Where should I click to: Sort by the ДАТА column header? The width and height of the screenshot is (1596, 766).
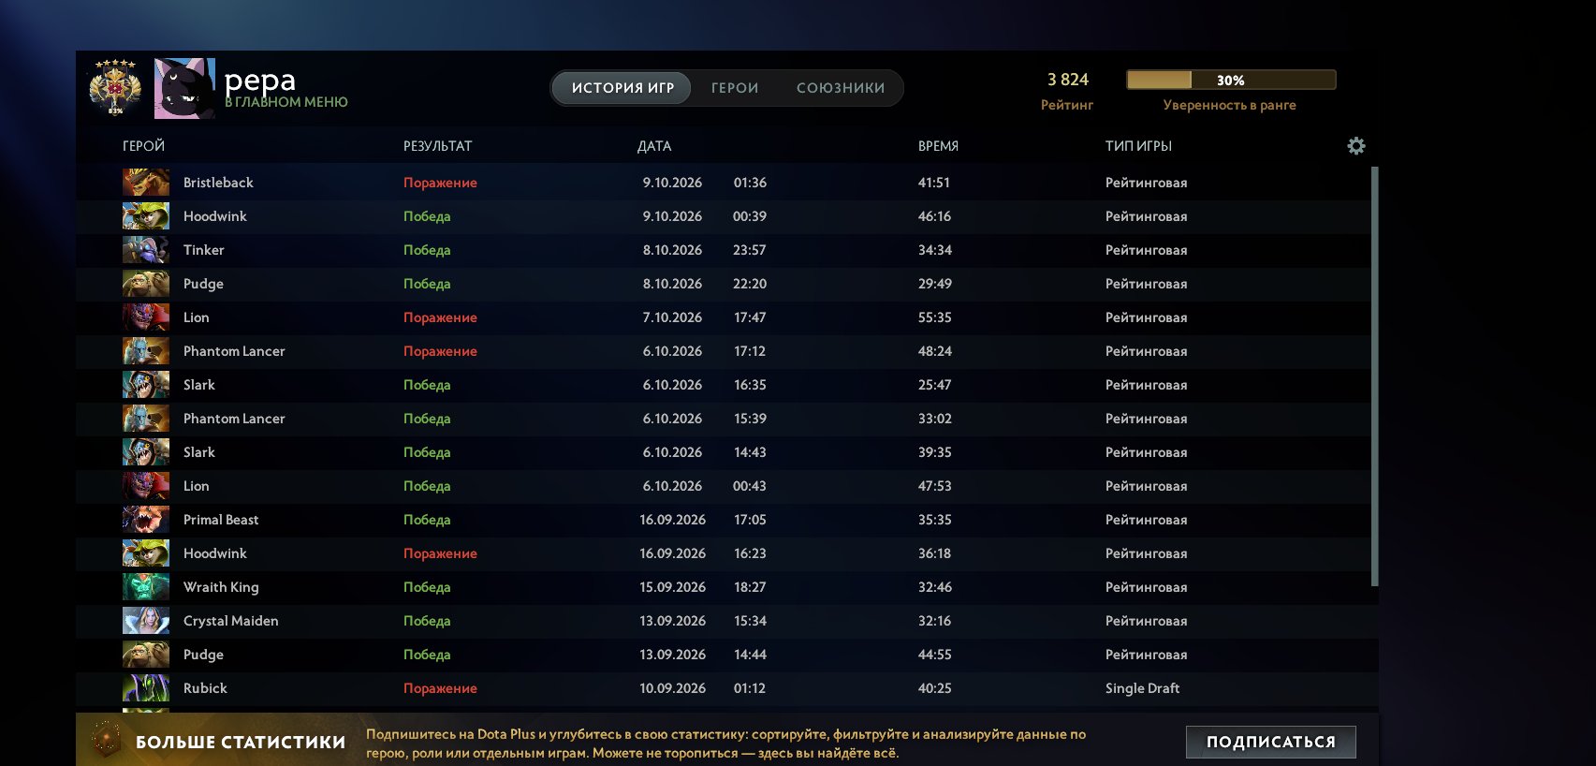[654, 146]
